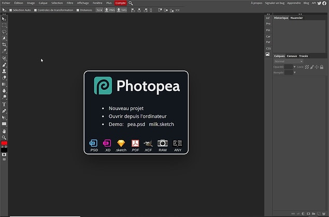Click the new folder icon in Layers panel
329x217 pixels.
pos(313,214)
